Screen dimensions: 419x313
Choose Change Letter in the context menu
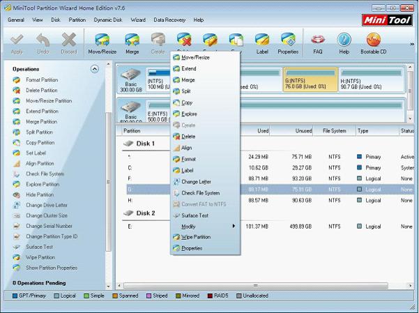pos(205,182)
